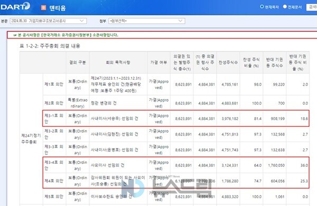The height and width of the screenshot is (206, 317).
Task: Click the 제3-1호 의안 row label
Action: coord(54,118)
